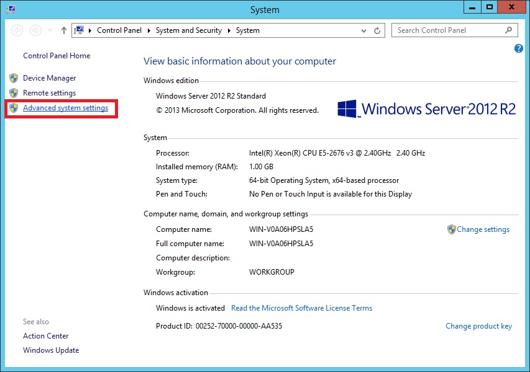Read the Microsoft Software License Terms
Screen dimensions: 530x372
pos(301,308)
